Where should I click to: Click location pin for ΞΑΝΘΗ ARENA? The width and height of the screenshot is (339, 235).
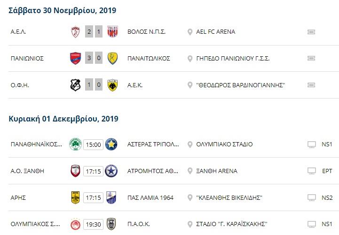click(x=190, y=171)
